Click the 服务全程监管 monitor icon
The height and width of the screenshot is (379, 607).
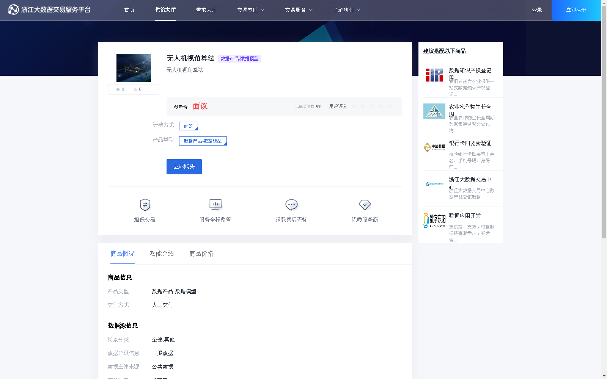pos(215,205)
